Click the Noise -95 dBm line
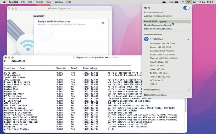Image resolution: width=216 pixels, height=134 pixels. (158, 69)
